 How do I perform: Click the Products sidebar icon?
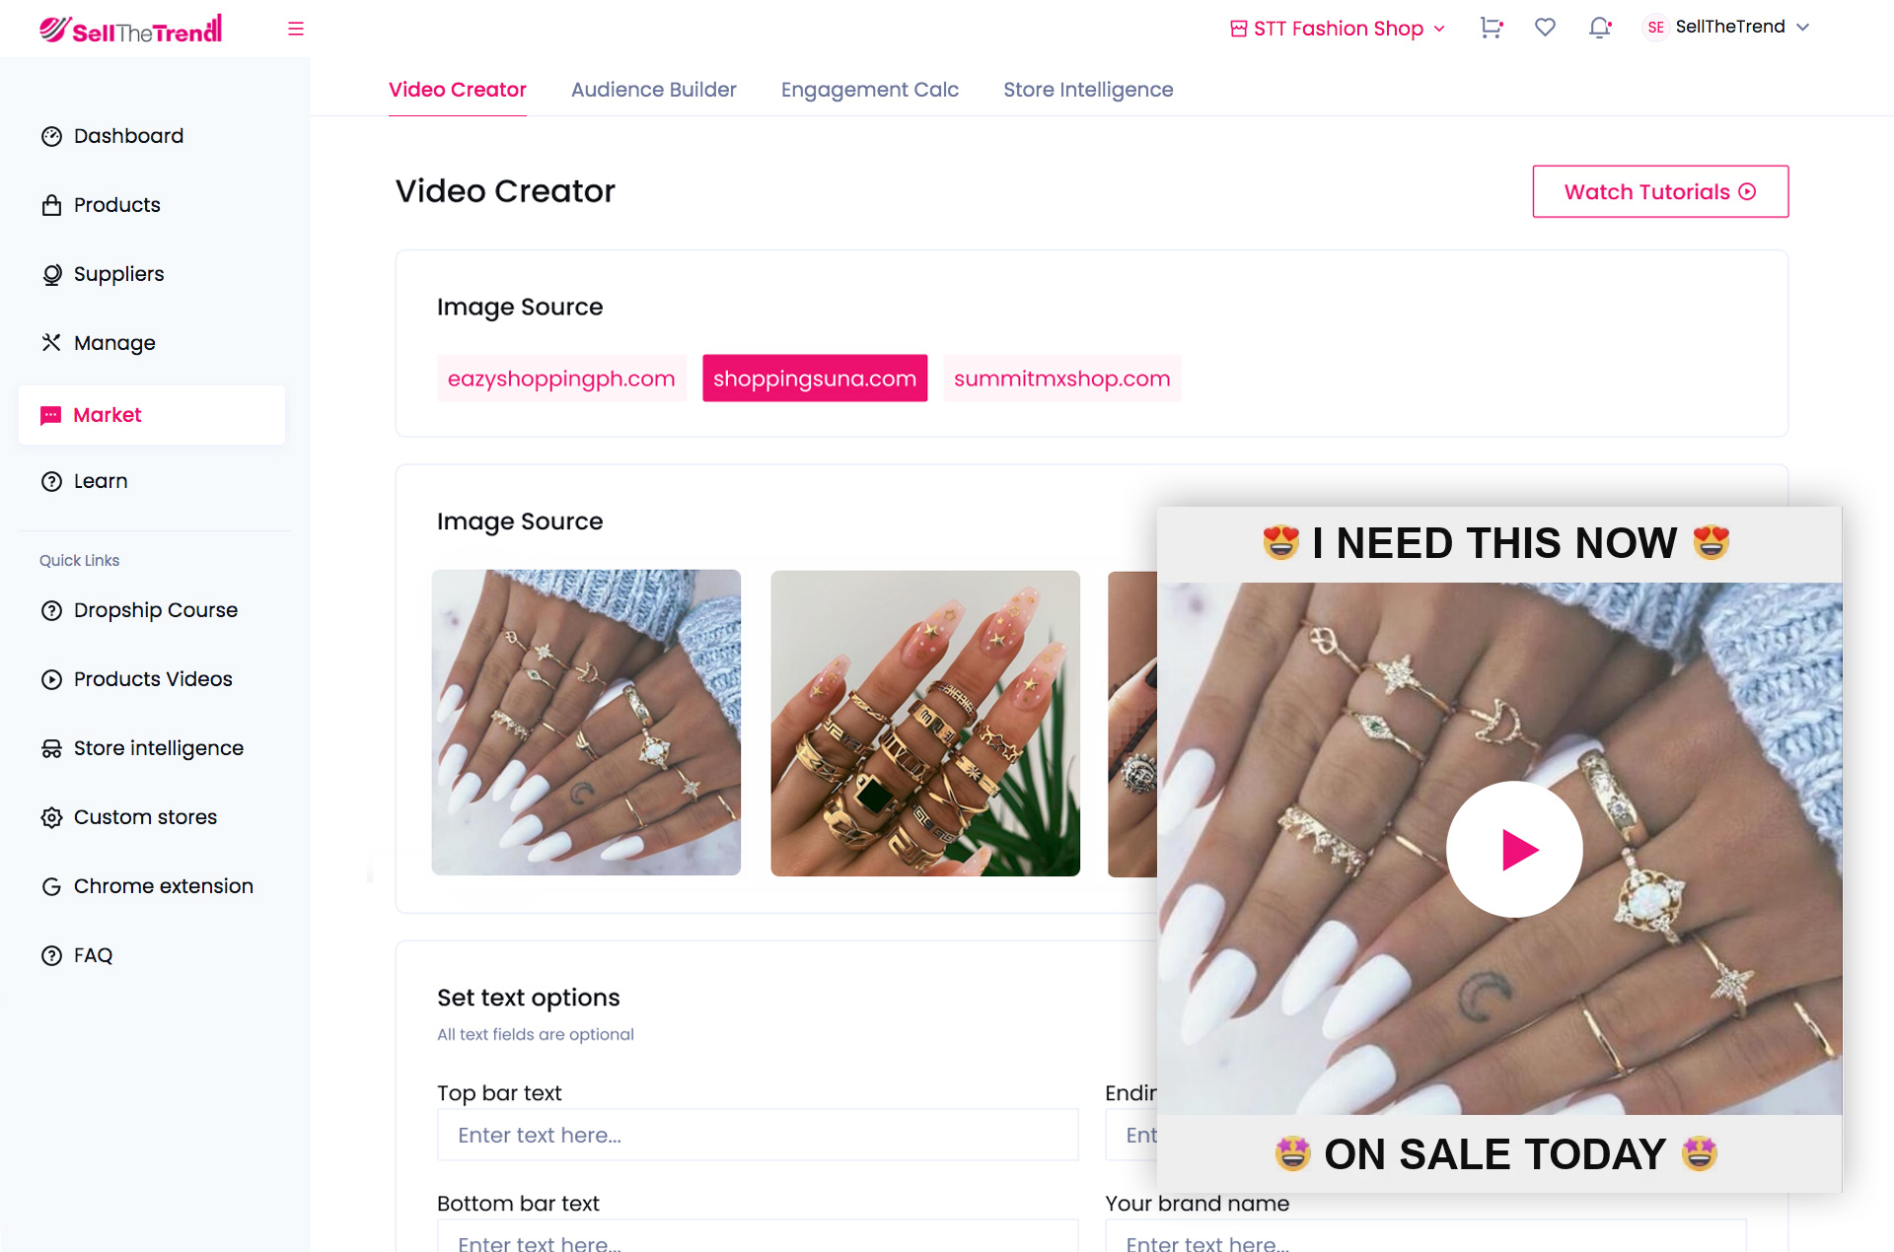pyautogui.click(x=51, y=204)
